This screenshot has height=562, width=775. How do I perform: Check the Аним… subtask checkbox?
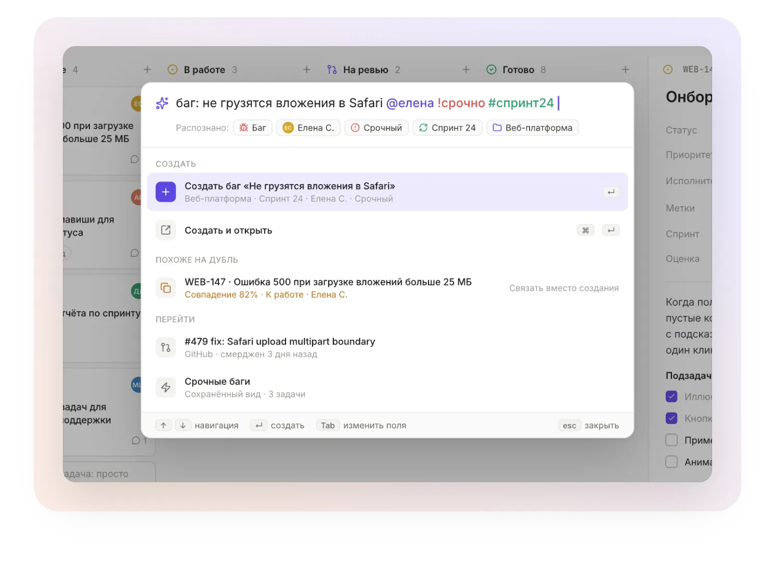[x=671, y=462]
